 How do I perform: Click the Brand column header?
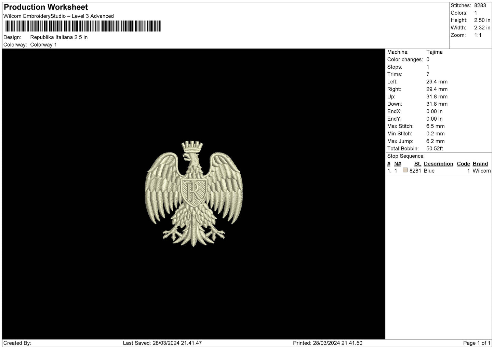click(x=480, y=164)
